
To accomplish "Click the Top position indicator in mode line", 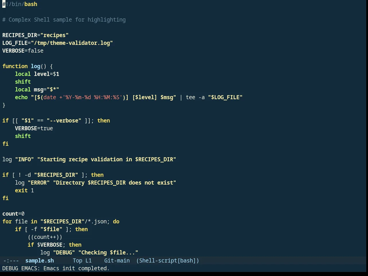I will pos(77,260).
